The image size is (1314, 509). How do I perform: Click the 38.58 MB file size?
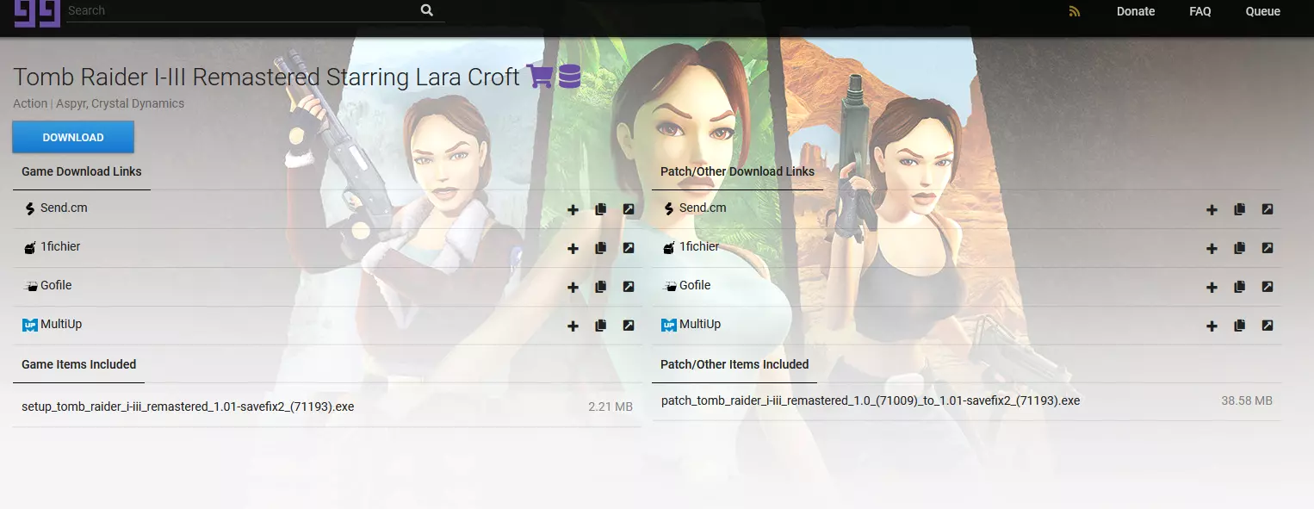coord(1247,400)
